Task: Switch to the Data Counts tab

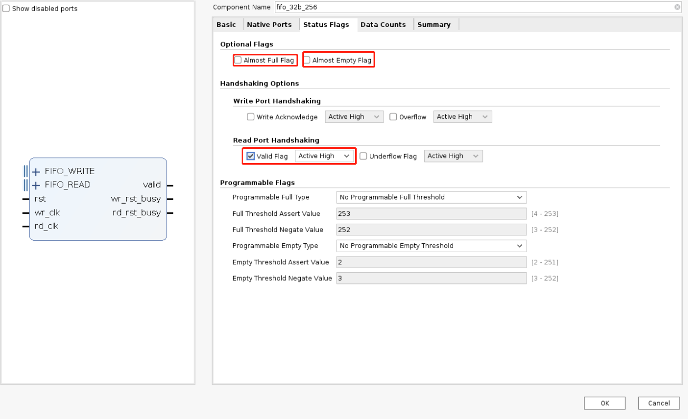Action: tap(383, 24)
